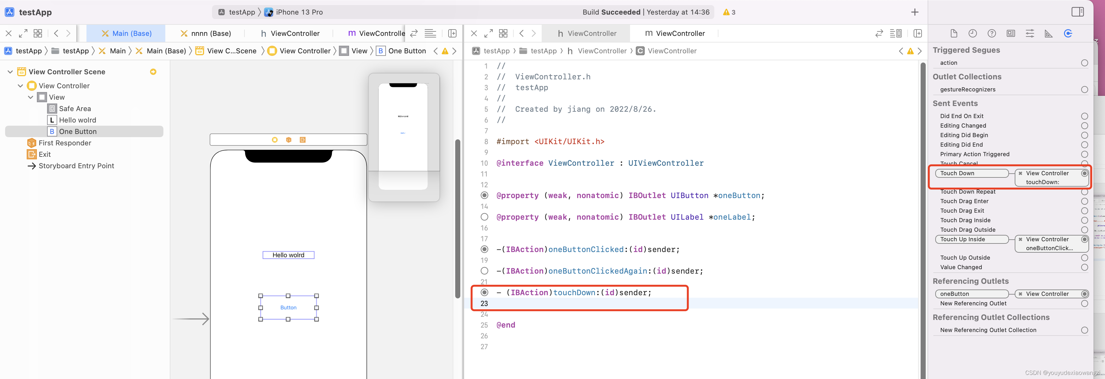Screen dimensions: 1105x379
Task: Switch to the nnnn (Base) tab
Action: [x=205, y=33]
